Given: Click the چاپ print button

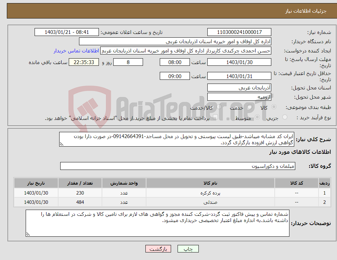Looking at the screenshot, I should click(188, 249).
